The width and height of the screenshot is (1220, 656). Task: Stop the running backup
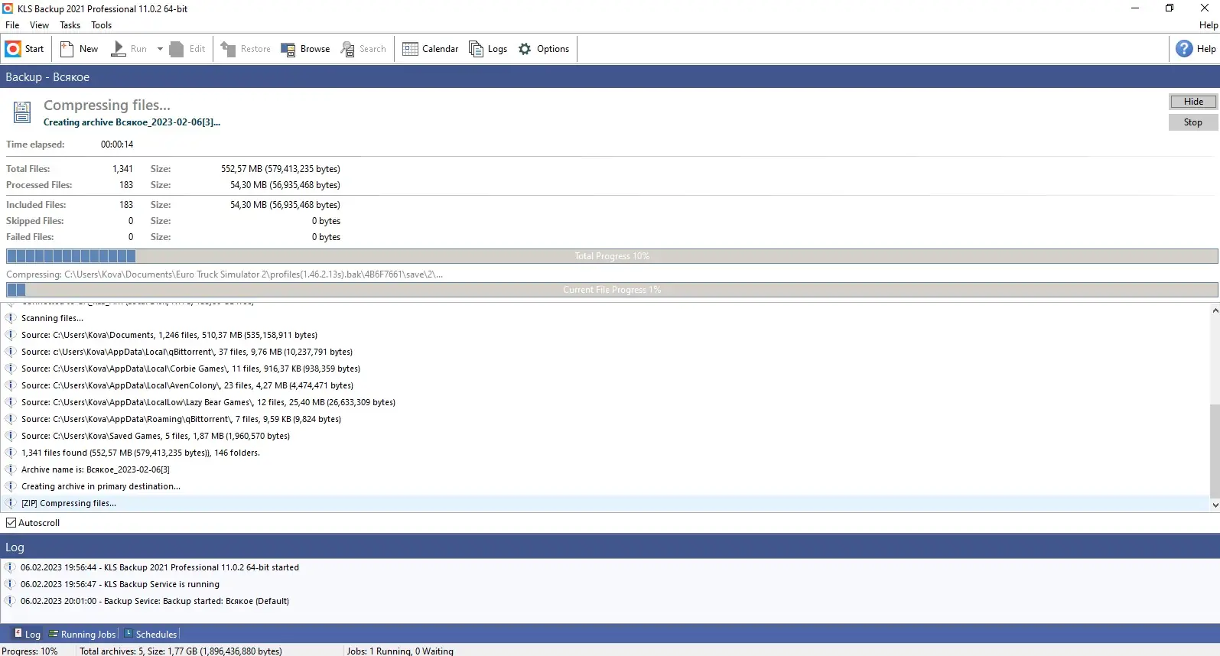pyautogui.click(x=1193, y=122)
